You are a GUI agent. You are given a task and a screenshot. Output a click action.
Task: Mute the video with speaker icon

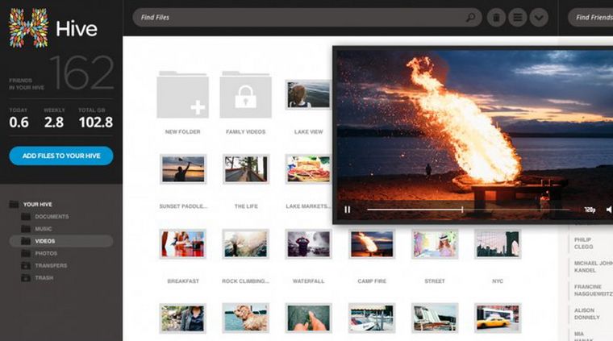pyautogui.click(x=609, y=210)
